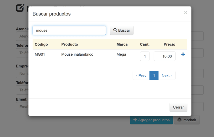The image size is (214, 137).
Task: Advance to the next page with Next
Action: click(167, 75)
